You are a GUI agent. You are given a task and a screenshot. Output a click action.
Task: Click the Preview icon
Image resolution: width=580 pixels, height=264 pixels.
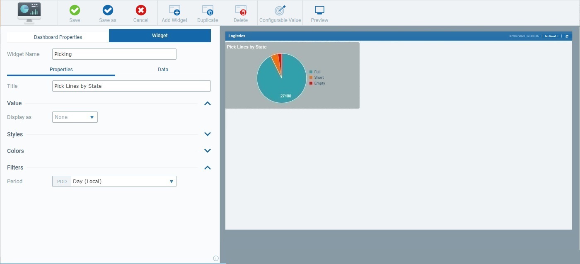click(319, 12)
